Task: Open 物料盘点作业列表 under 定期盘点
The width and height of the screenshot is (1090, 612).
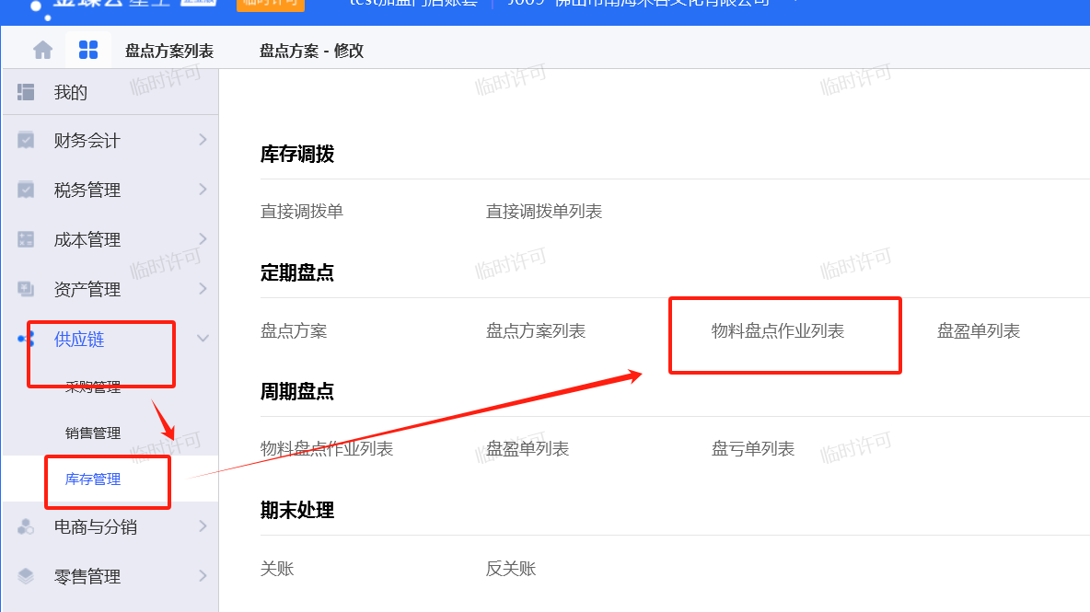Action: (x=777, y=330)
